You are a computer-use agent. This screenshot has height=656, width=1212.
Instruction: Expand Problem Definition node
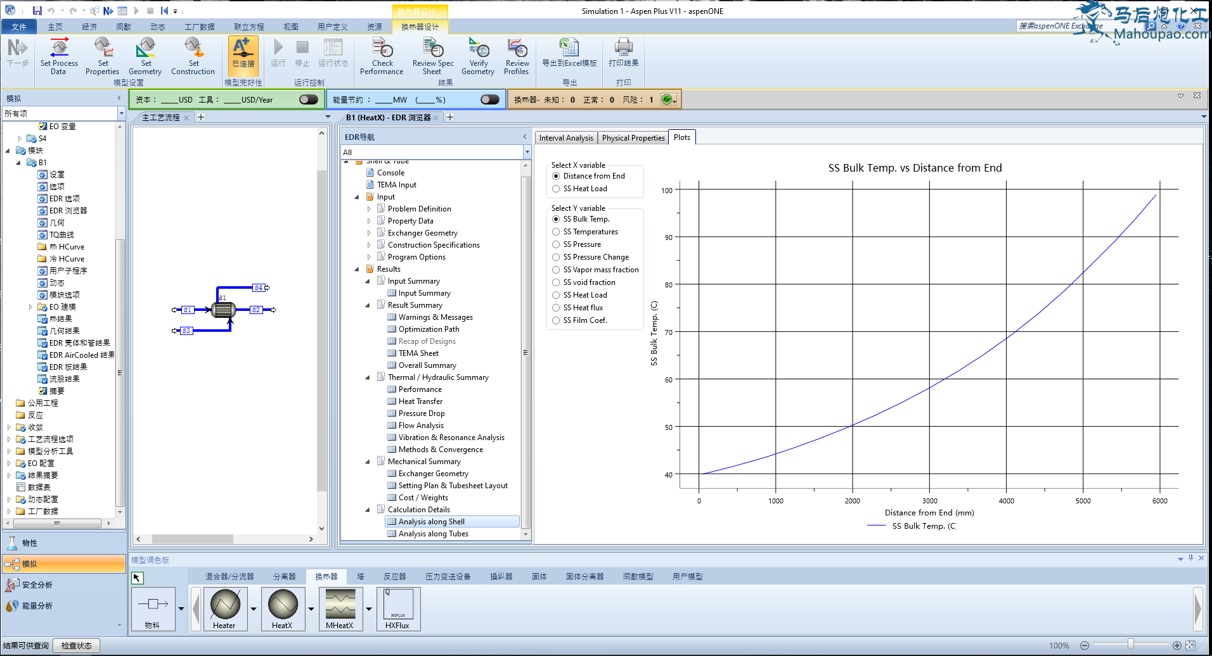pyautogui.click(x=370, y=209)
